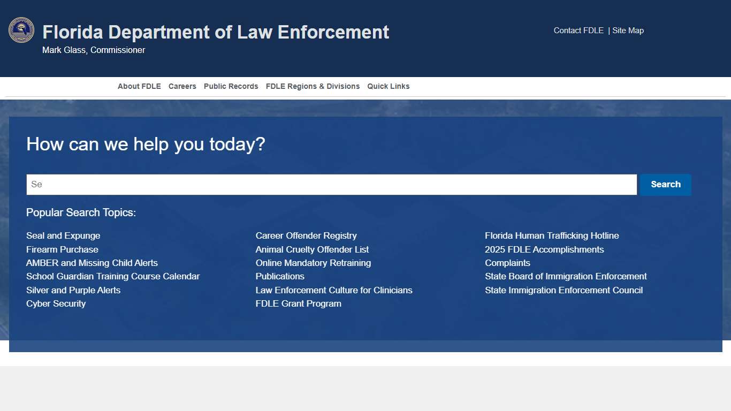Image resolution: width=731 pixels, height=411 pixels.
Task: Expand FDLE Regions & Divisions menu
Action: (x=313, y=86)
